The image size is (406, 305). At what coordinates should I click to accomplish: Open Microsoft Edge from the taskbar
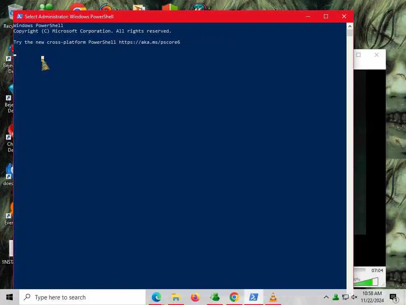pyautogui.click(x=156, y=297)
